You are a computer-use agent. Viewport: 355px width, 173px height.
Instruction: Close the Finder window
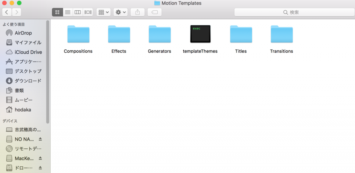[4, 3]
